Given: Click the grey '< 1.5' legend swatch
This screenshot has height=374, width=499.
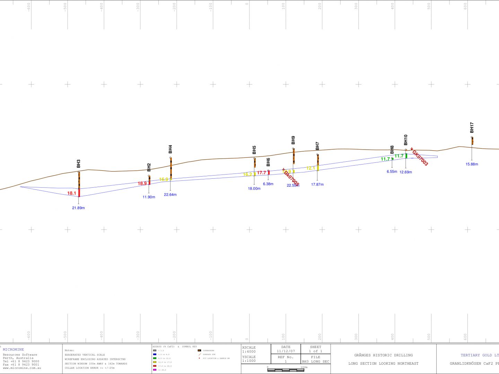Looking at the screenshot, I should 155,351.
